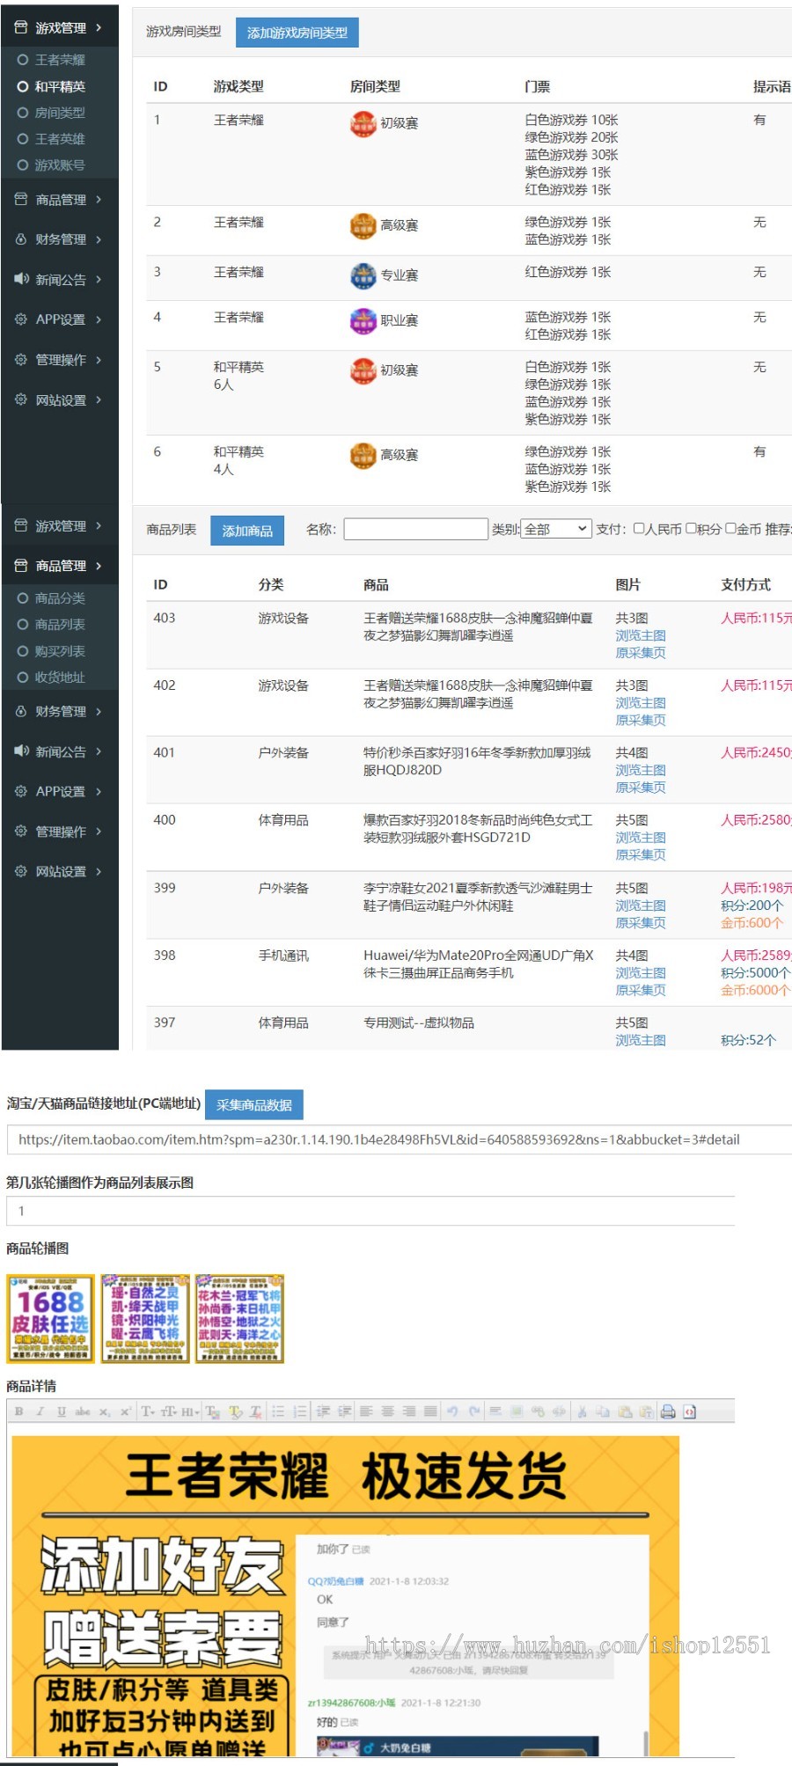Tick the 金币 payment checkbox
Image resolution: width=792 pixels, height=1766 pixels.
730,529
